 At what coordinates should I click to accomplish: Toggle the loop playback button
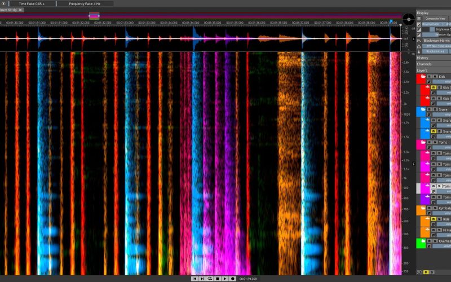(210, 279)
